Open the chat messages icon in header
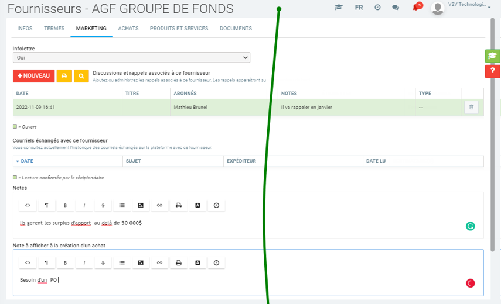This screenshot has width=501, height=304. (396, 8)
